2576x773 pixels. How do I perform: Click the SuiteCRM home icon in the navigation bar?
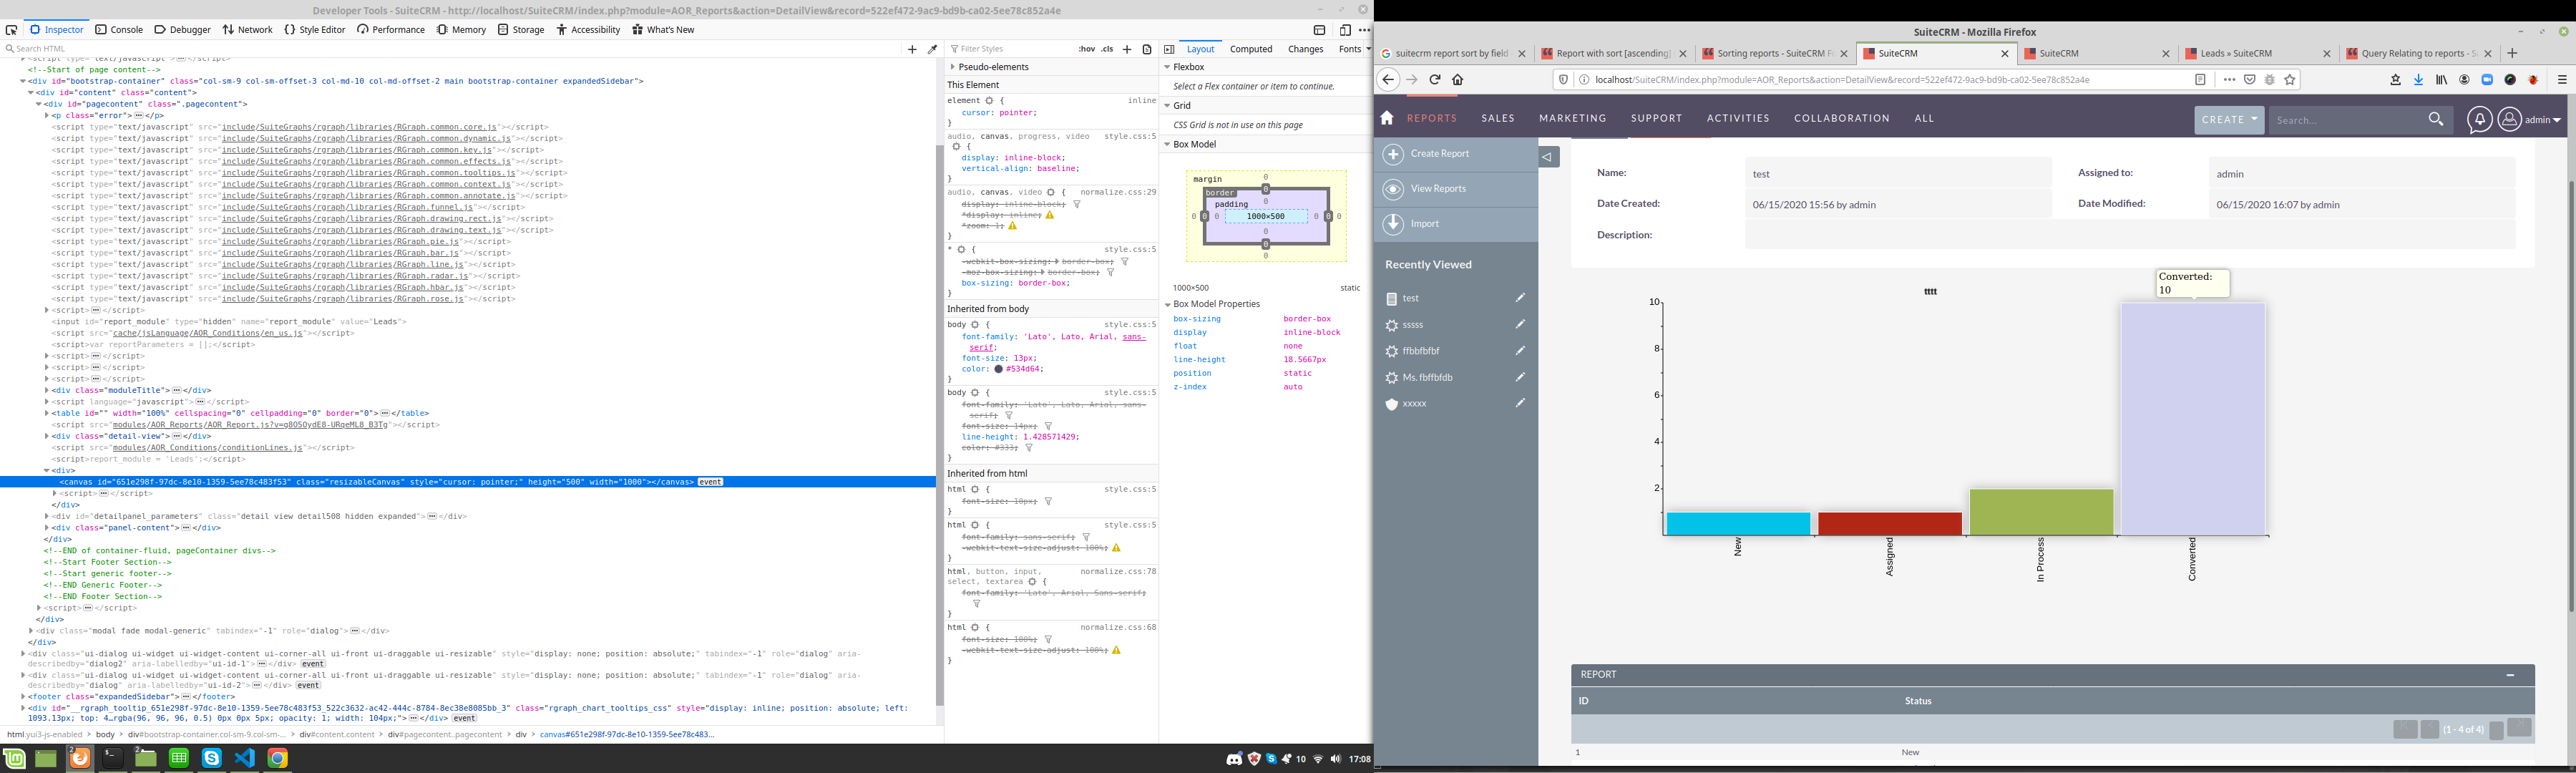pyautogui.click(x=1387, y=118)
